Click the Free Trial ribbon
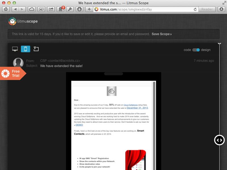This screenshot has width=227, height=170. [13, 73]
